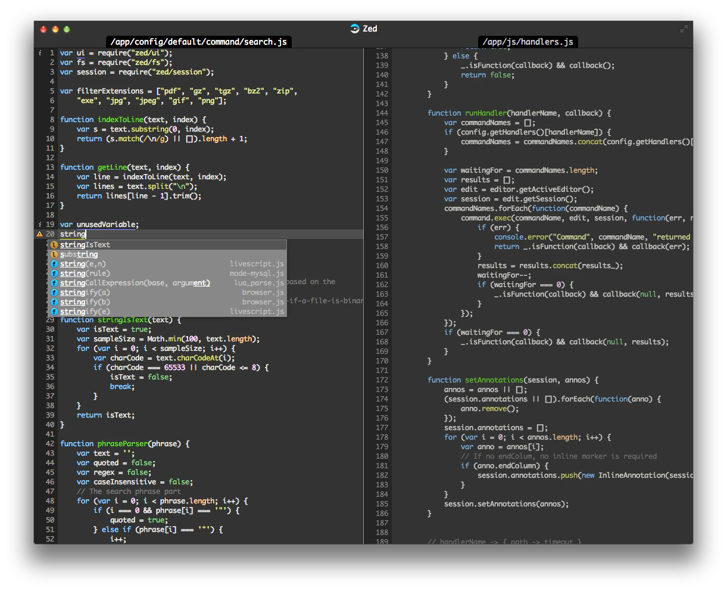
Task: Click the info icon beside line 1
Action: 40,53
